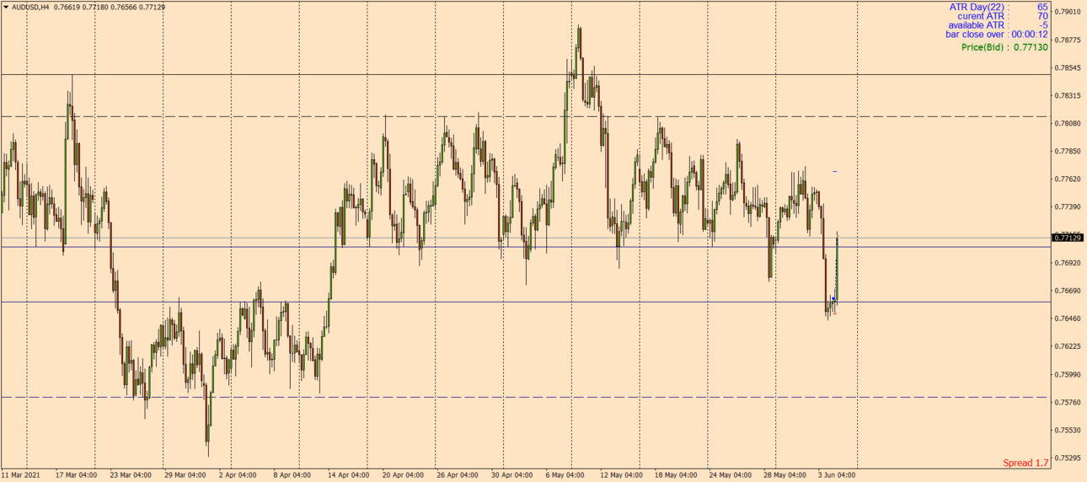Click 0.75530 on the price scale
The image size is (1087, 482).
[x=1068, y=430]
